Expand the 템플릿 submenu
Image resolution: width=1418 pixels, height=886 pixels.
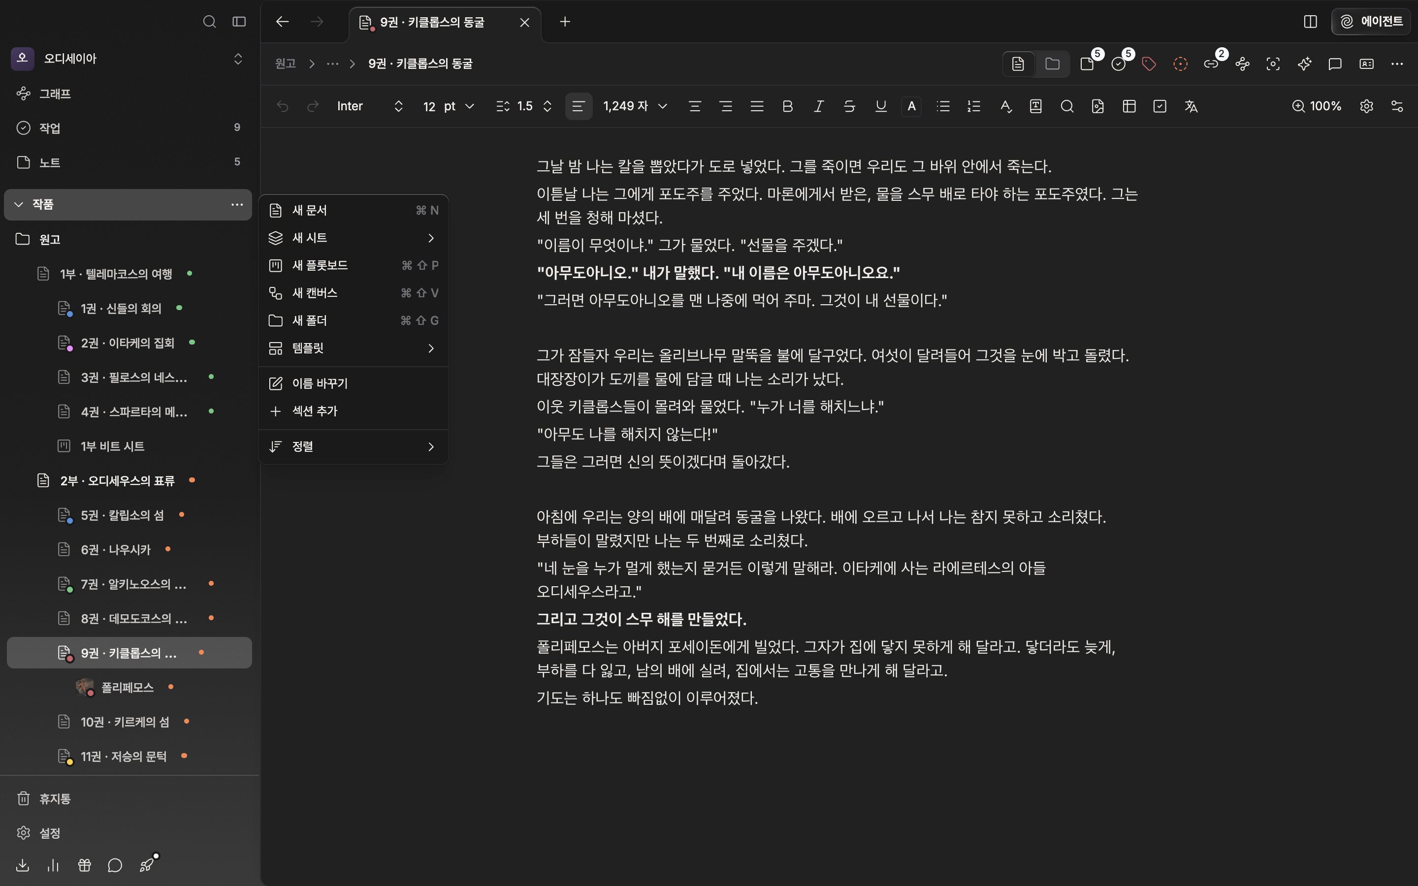point(354,348)
